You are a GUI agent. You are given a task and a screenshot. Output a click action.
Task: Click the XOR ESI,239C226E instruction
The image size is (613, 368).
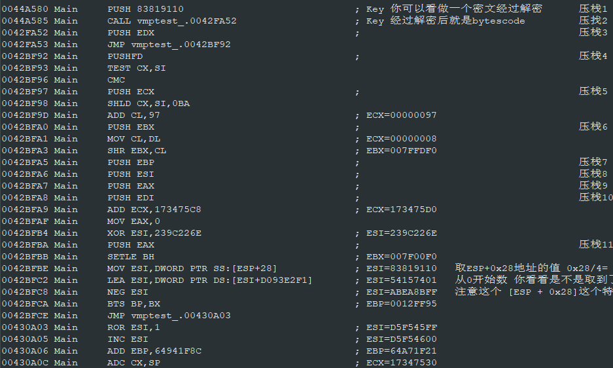[154, 233]
